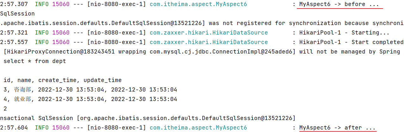Screen dimensions: 404x133
Task: Click 'HikariPool-1 - Start completed' message text
Action: (351, 42)
